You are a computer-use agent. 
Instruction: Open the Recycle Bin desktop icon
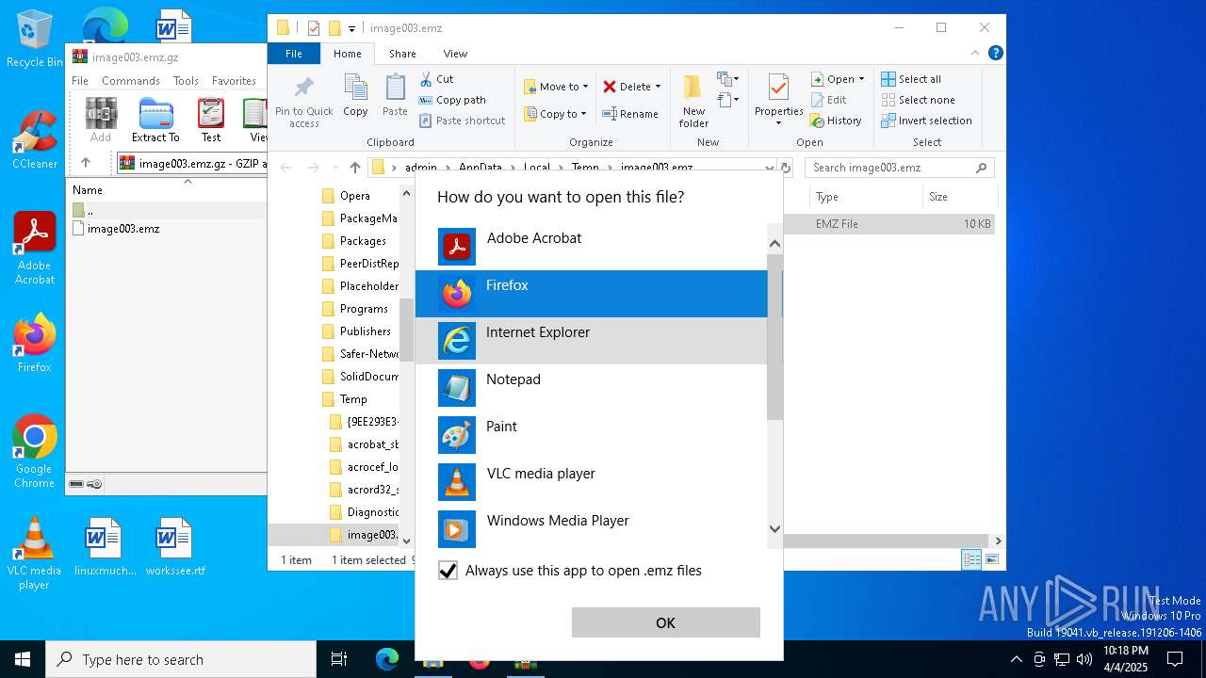pos(35,39)
